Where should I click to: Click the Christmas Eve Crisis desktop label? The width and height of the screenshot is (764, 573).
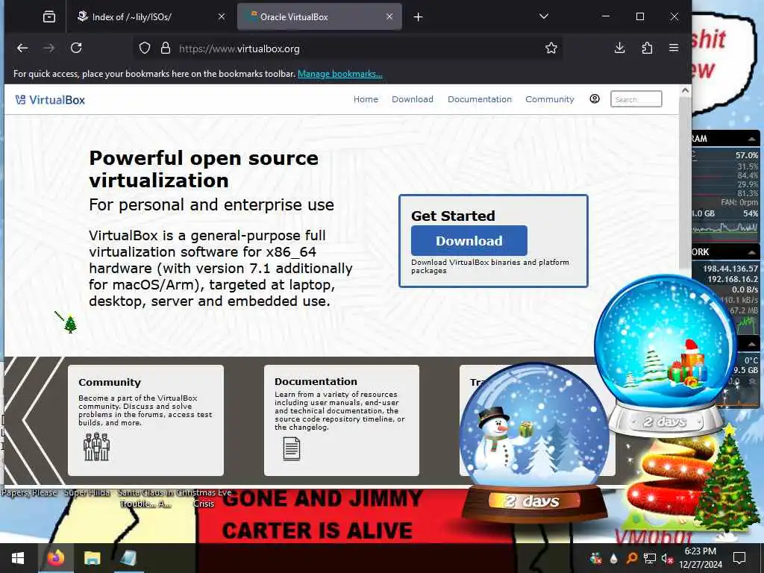point(203,498)
